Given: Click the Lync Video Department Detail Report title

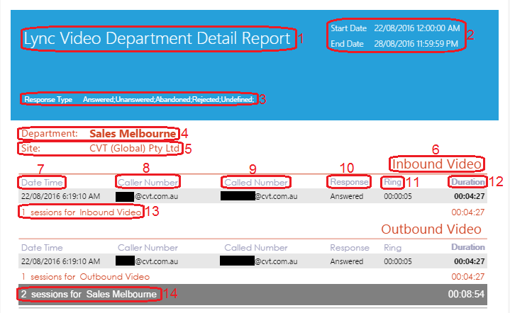Looking at the screenshot, I should [x=157, y=39].
